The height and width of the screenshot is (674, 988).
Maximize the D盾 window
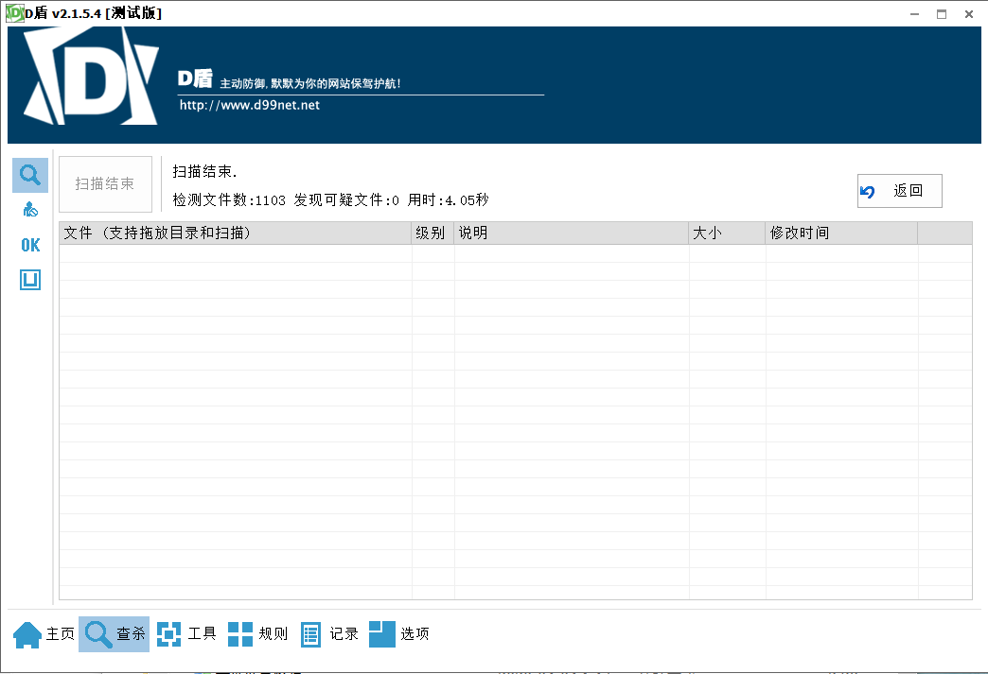[x=942, y=14]
